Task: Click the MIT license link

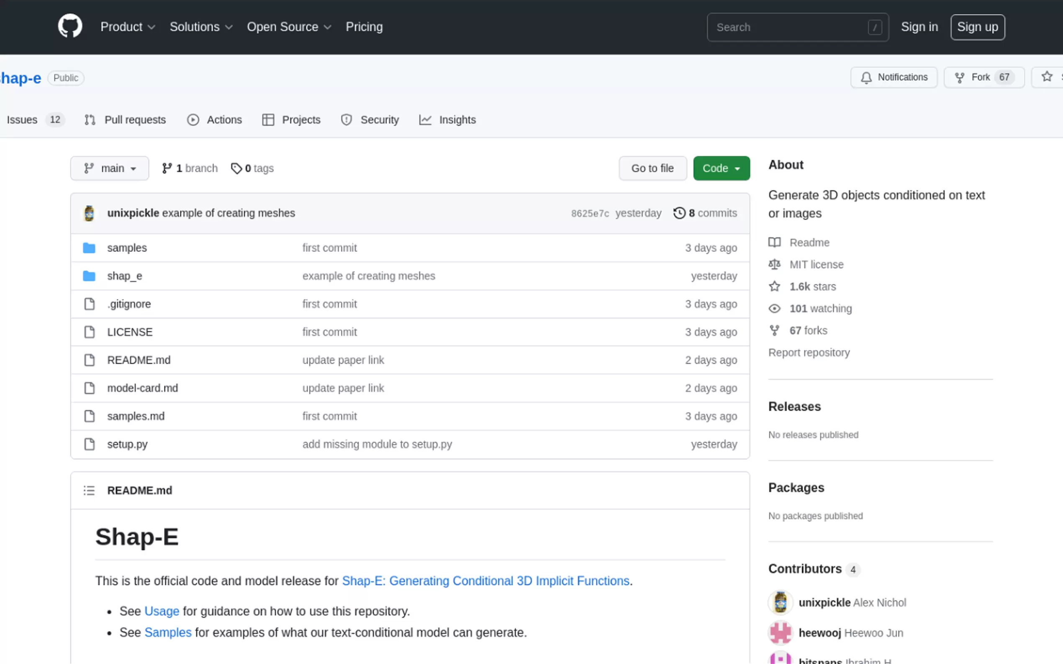Action: coord(816,264)
